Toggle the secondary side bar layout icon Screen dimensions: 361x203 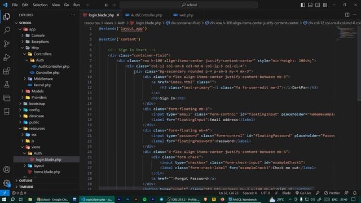click(x=318, y=5)
